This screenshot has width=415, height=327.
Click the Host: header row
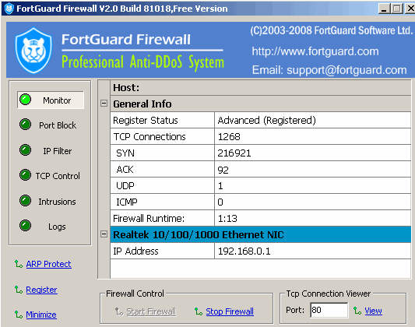click(x=260, y=87)
